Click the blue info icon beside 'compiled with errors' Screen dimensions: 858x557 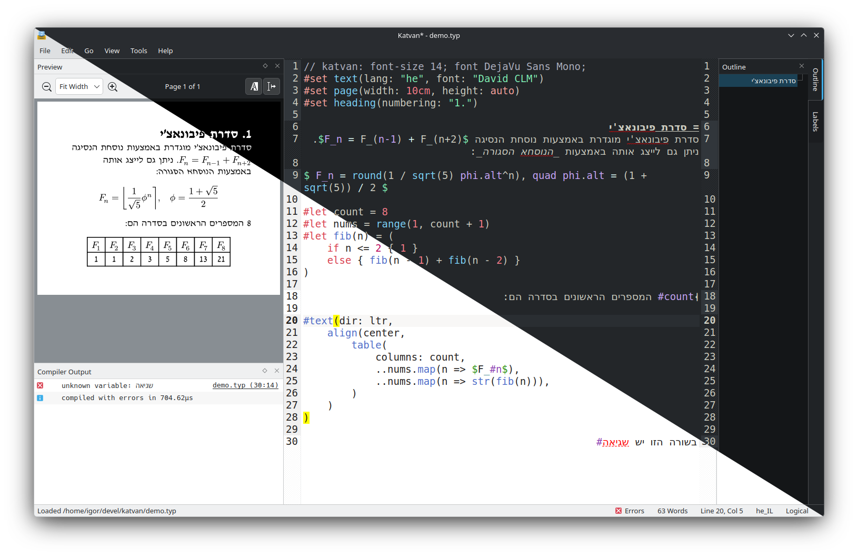(x=40, y=398)
